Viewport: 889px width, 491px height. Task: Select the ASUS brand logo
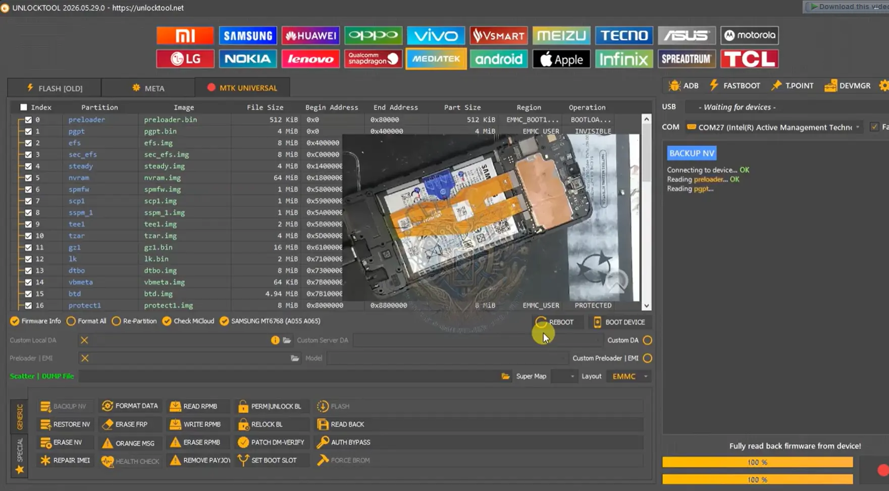(687, 35)
